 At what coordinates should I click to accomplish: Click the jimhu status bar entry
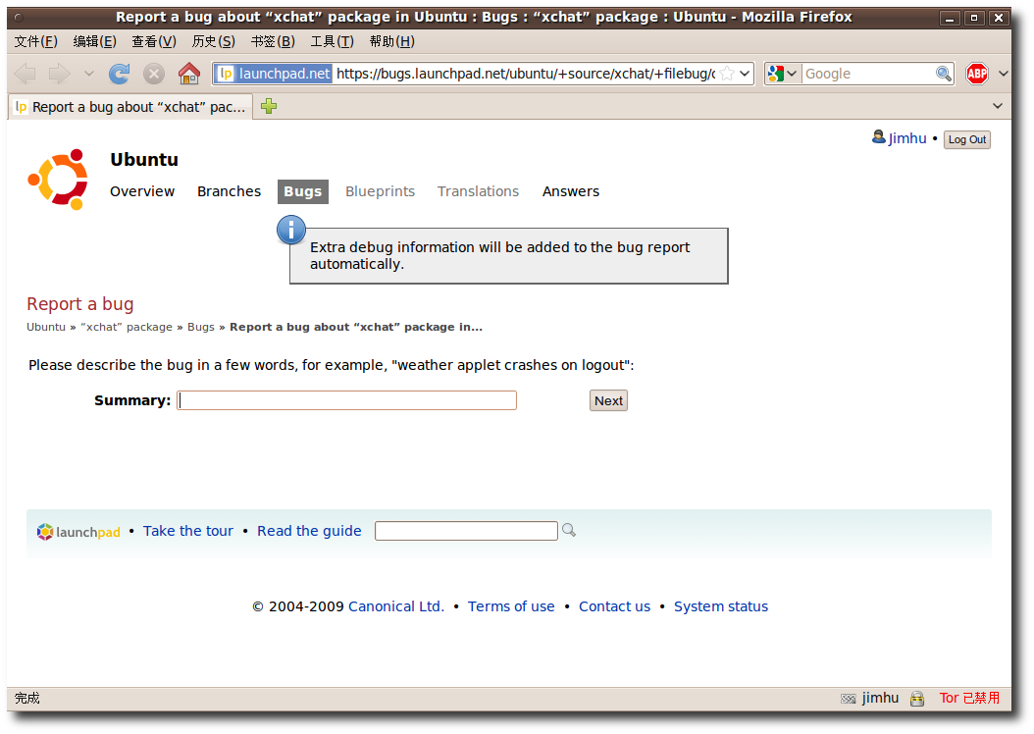pyautogui.click(x=880, y=698)
